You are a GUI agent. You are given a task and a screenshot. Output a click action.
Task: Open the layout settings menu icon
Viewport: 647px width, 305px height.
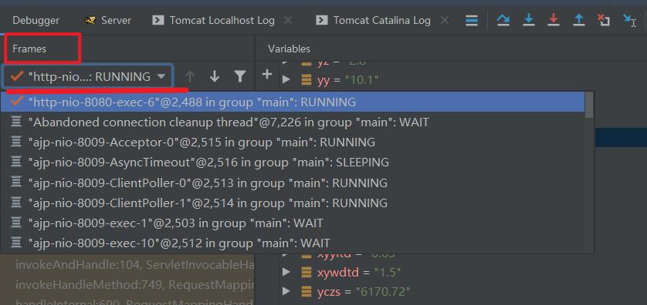[x=472, y=20]
